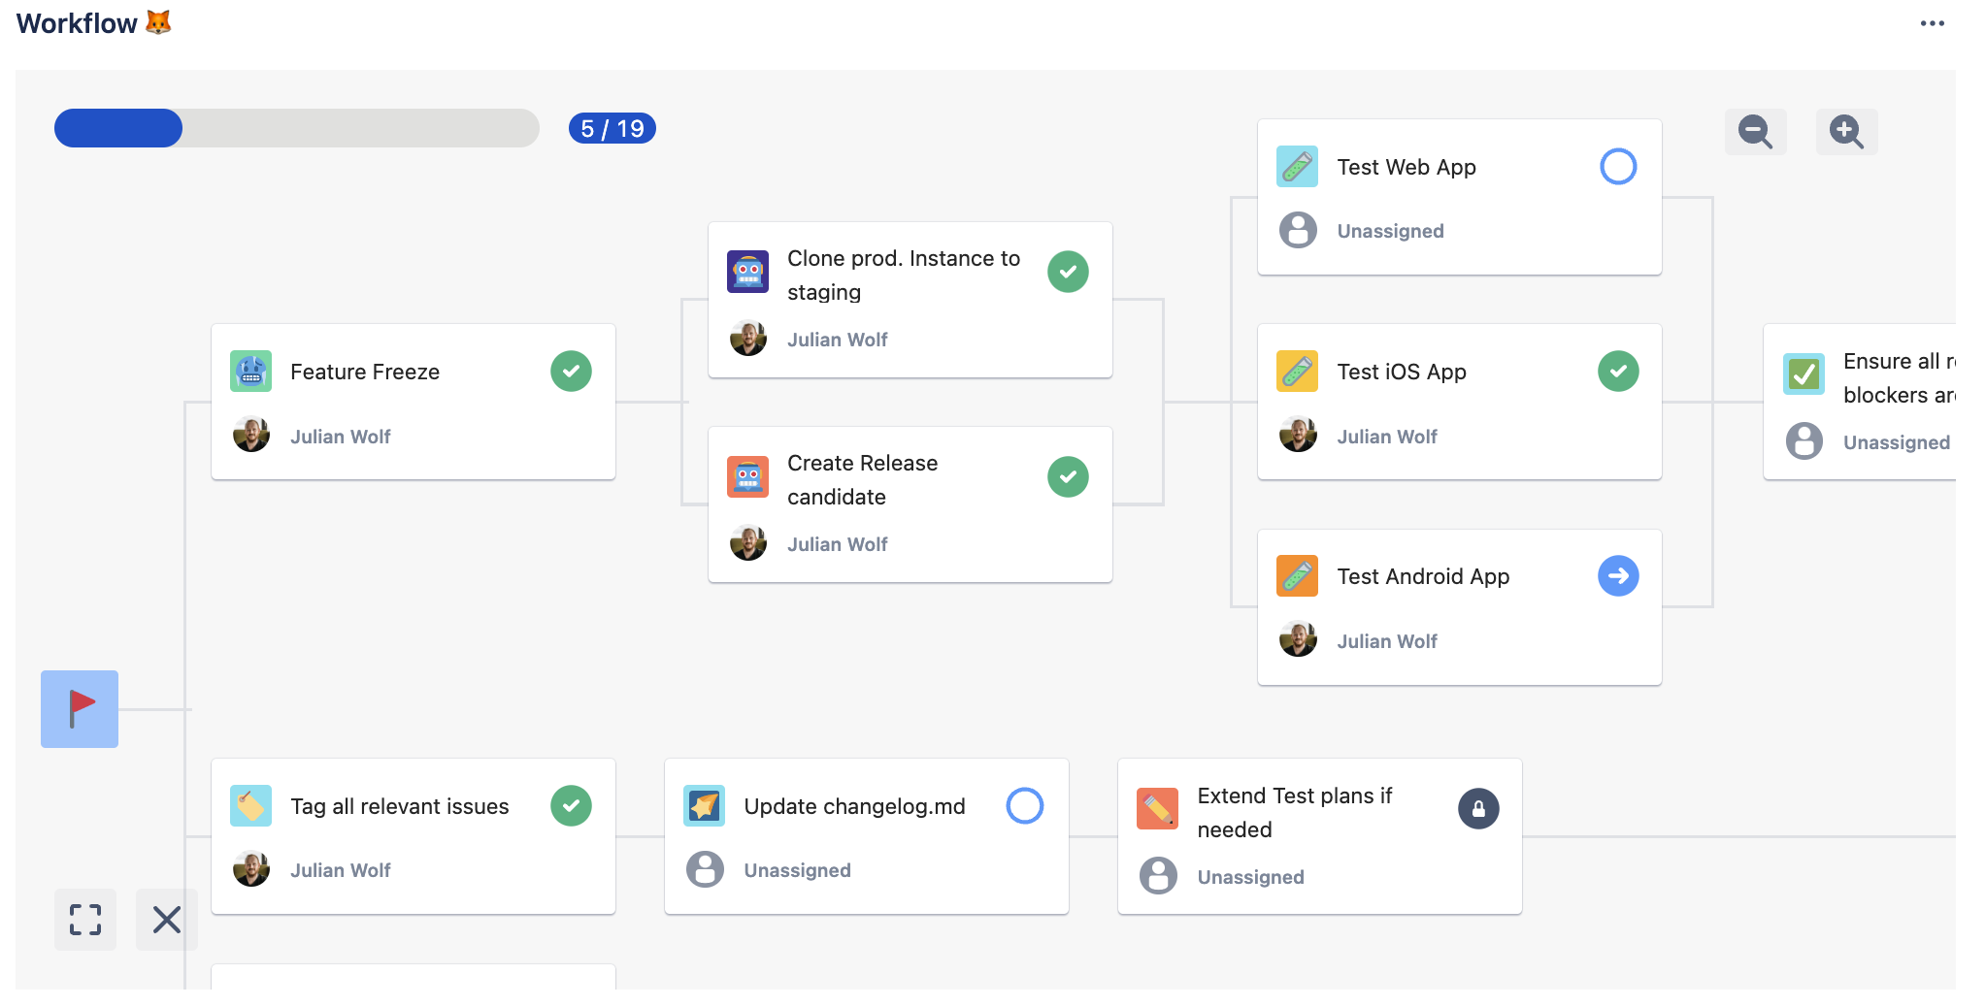Click the Create Release candidate robot icon
The image size is (1986, 1007).
tap(747, 476)
